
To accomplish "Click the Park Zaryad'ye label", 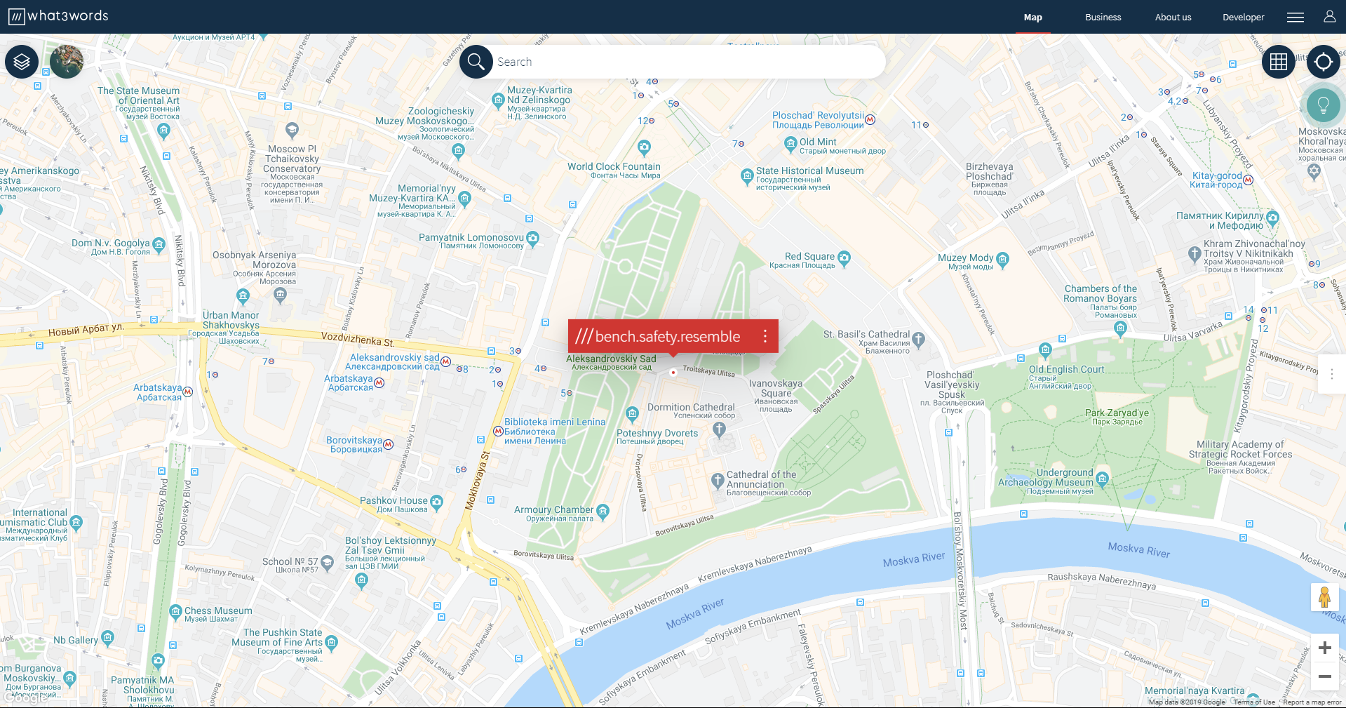I will point(1117,417).
